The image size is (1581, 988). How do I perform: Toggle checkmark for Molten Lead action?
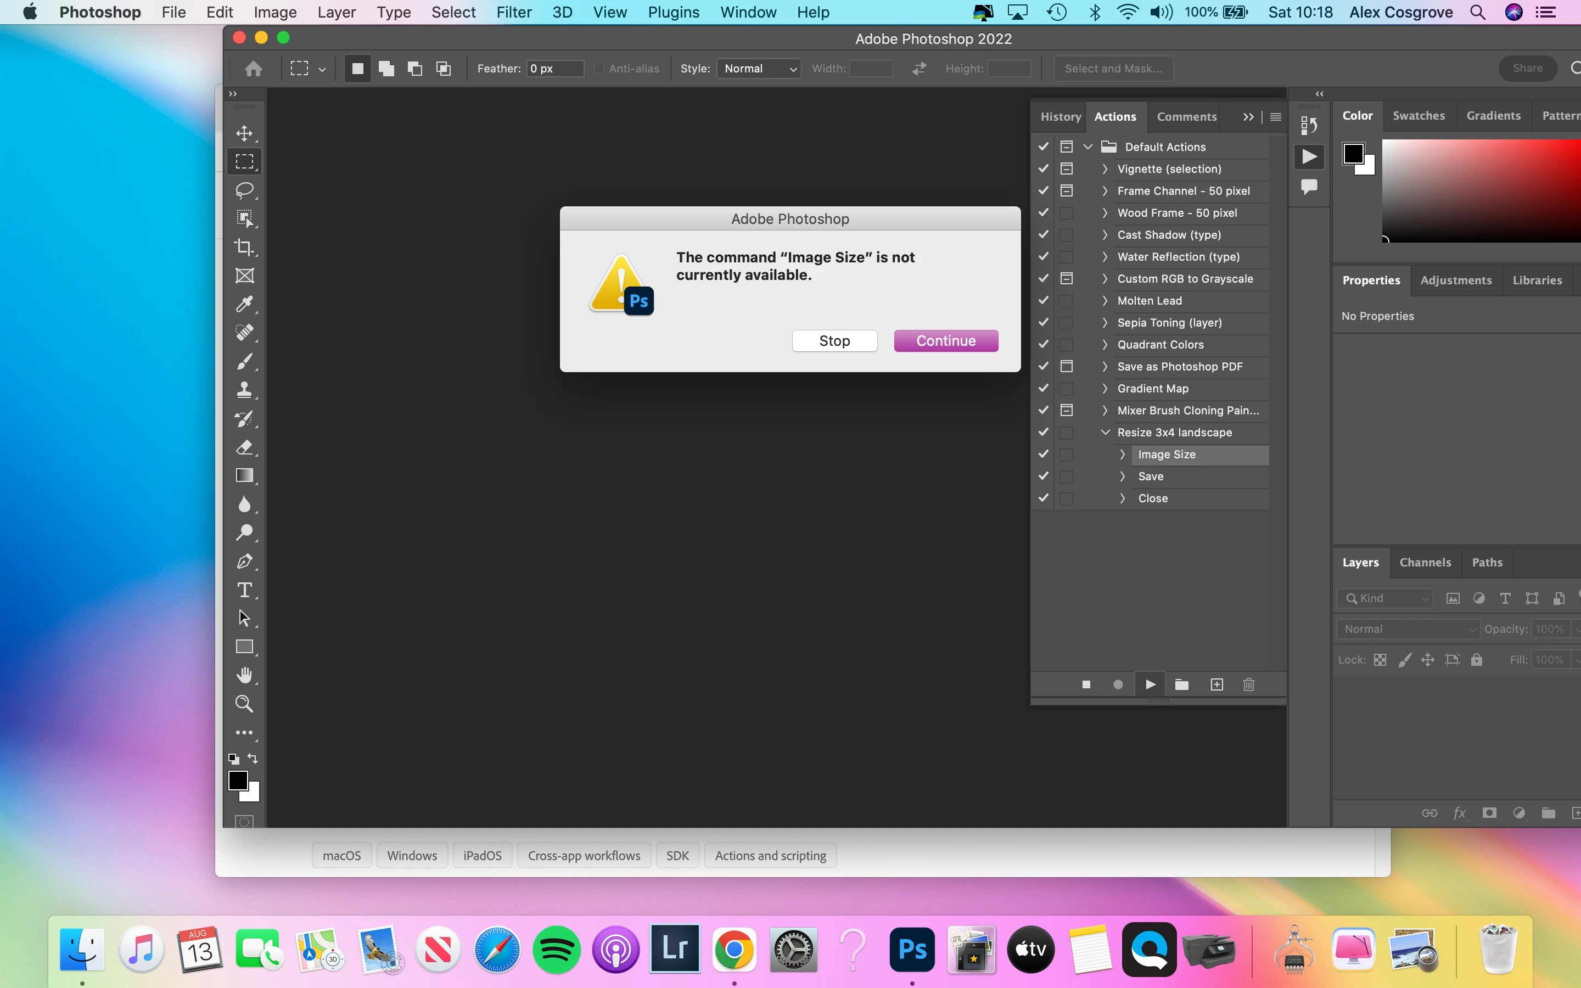click(x=1044, y=301)
